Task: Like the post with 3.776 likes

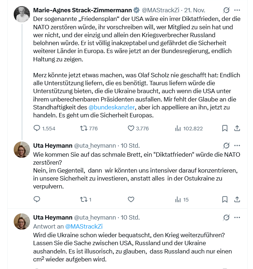Action: pos(131,128)
